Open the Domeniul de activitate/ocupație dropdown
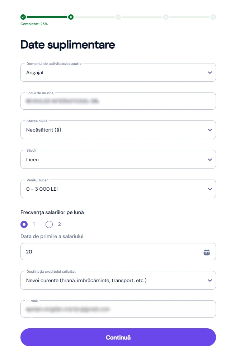This screenshot has height=357, width=230. [118, 72]
